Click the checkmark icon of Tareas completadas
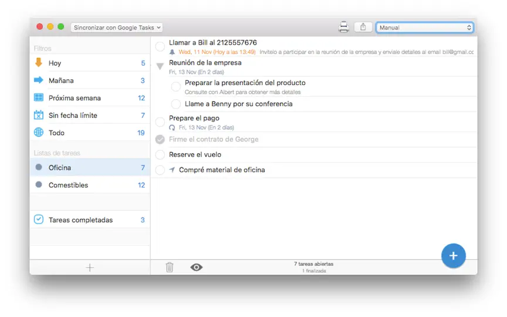 (x=39, y=220)
